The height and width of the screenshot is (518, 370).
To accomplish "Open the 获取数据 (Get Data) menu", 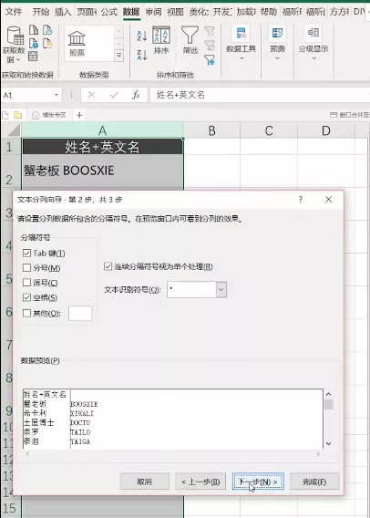I will (14, 45).
